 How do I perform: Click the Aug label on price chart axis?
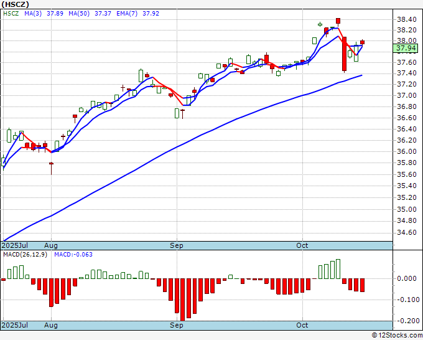[51, 245]
